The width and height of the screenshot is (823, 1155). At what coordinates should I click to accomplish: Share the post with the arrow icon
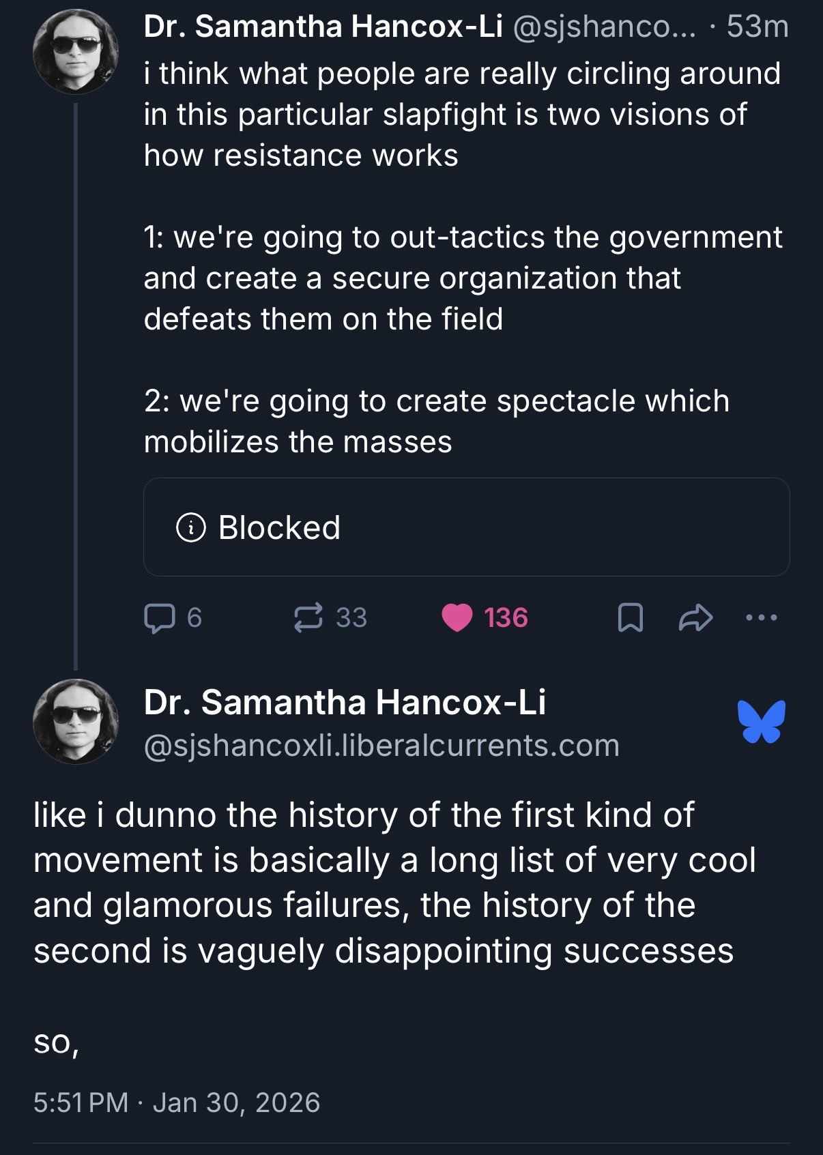pyautogui.click(x=695, y=619)
